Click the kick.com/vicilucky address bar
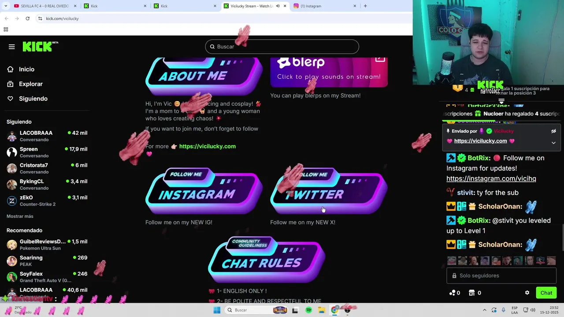Screen dimensions: 564x317 click(62, 18)
